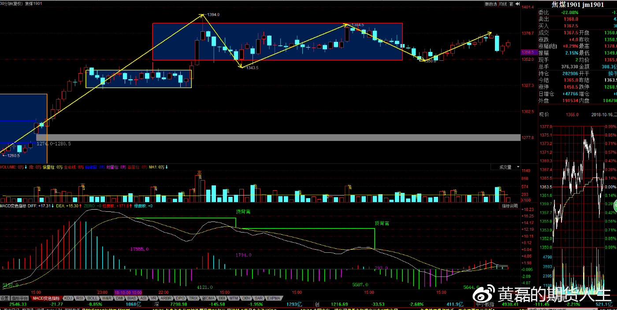Toggle the 均线 moving average display
This screenshot has height=310, width=617.
(503, 4)
